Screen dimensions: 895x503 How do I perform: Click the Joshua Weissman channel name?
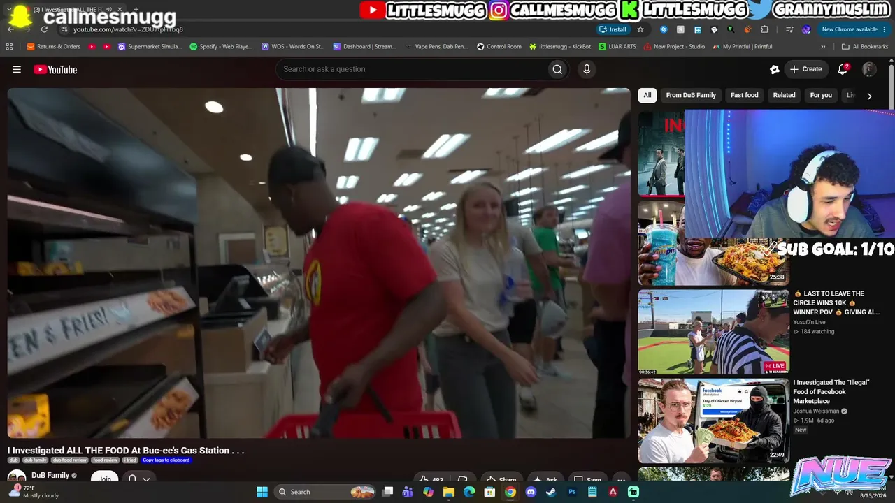tap(817, 411)
